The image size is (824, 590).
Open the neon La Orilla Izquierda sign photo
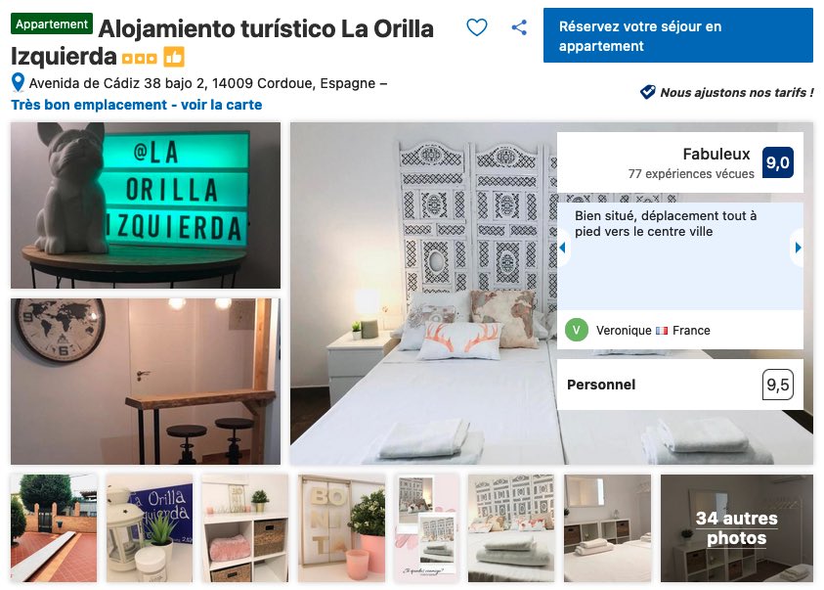146,205
